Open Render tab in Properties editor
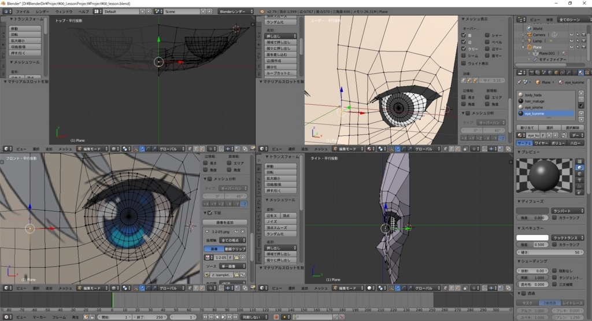 532,72
